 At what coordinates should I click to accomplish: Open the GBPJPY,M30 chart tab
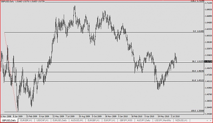click(126, 120)
